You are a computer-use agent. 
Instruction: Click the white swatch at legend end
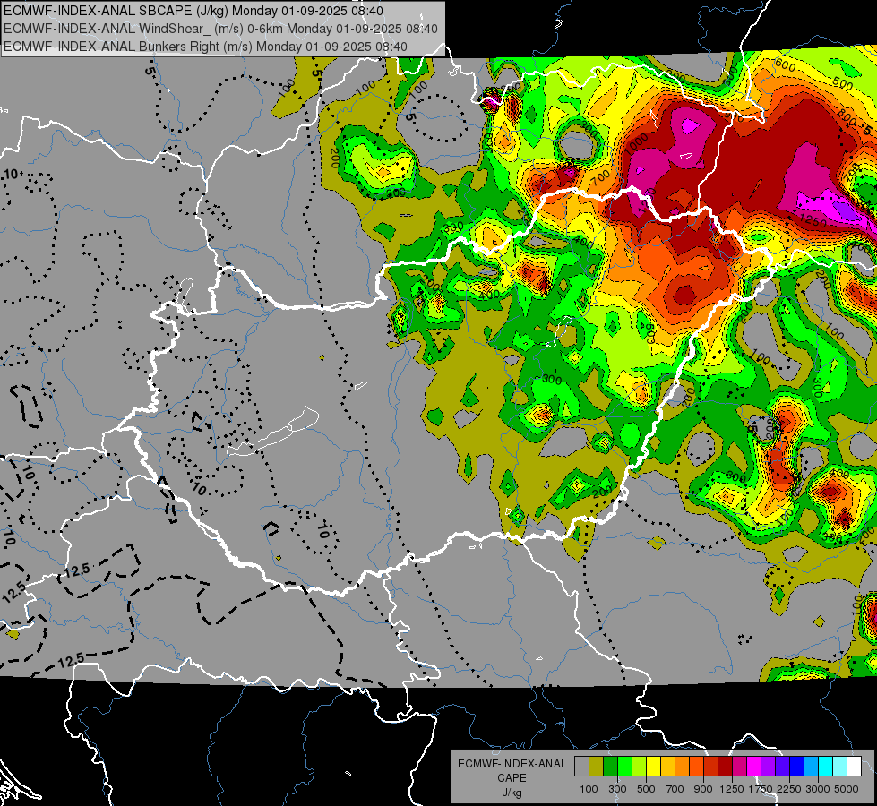[855, 766]
